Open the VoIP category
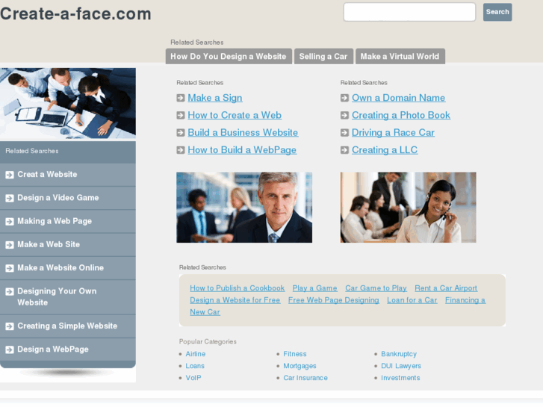The height and width of the screenshot is (407, 543). tap(193, 378)
